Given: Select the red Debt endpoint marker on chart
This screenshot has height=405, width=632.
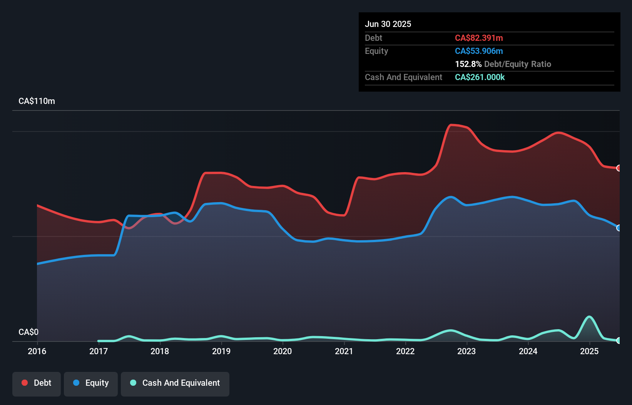Looking at the screenshot, I should click(x=619, y=168).
